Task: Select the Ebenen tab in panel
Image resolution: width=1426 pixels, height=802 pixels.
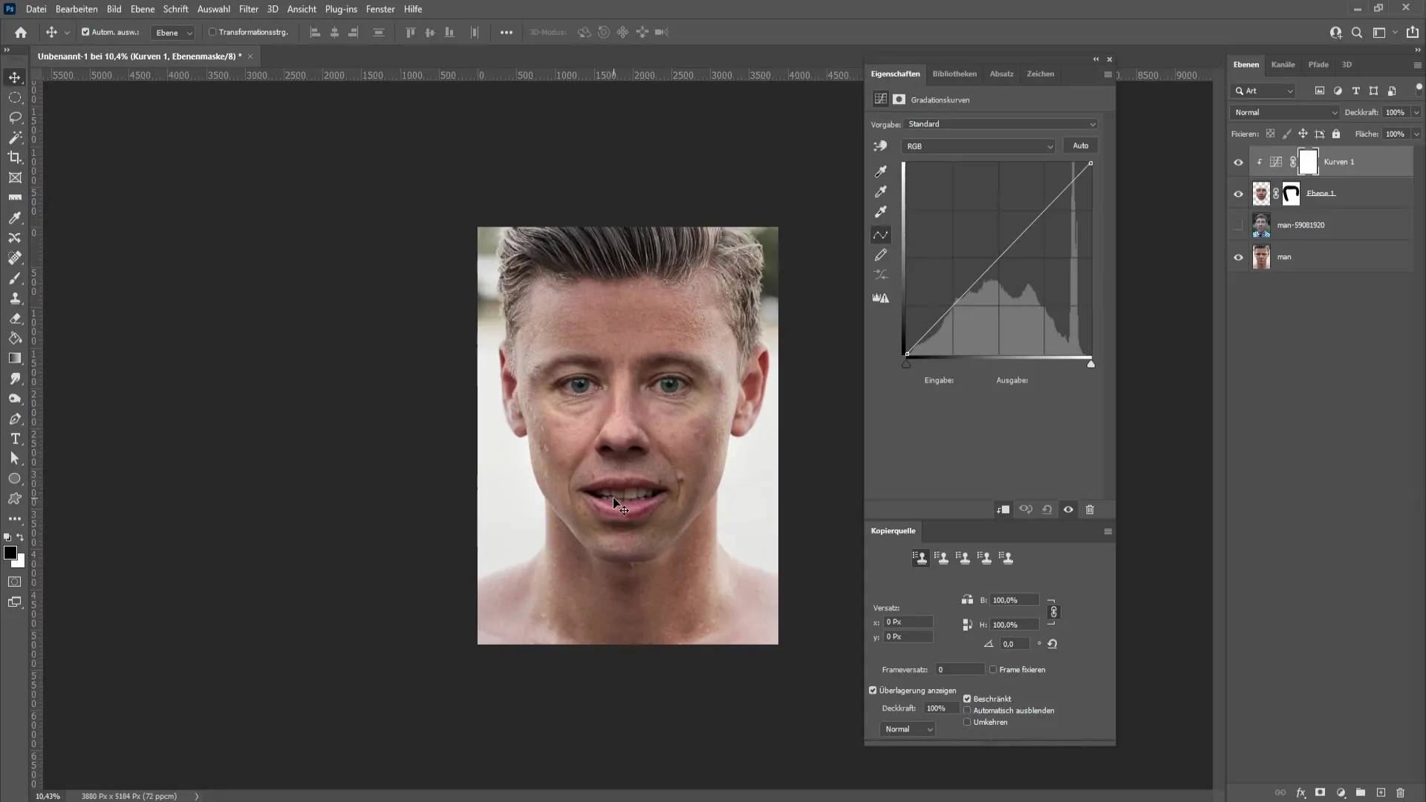Action: [x=1247, y=64]
